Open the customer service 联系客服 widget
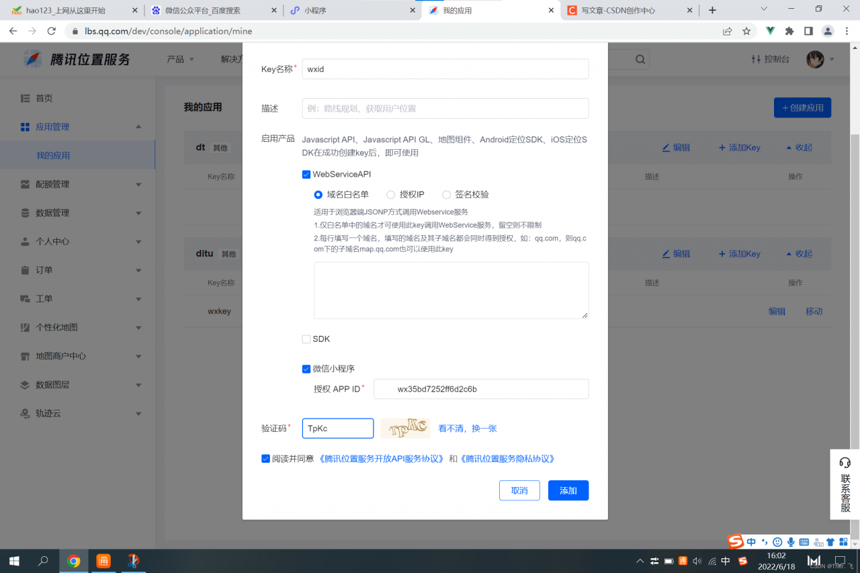This screenshot has width=860, height=573. [845, 484]
